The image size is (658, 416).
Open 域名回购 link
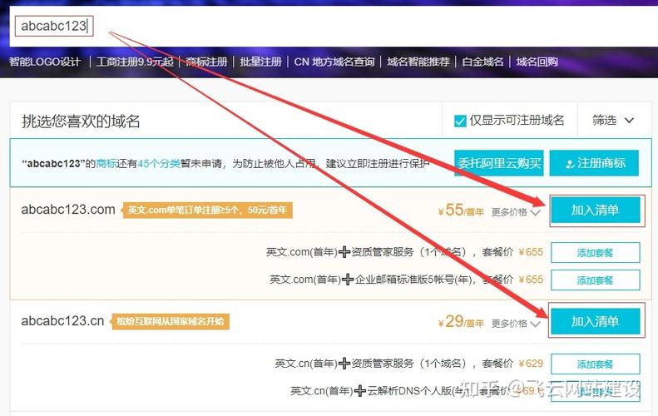(x=537, y=62)
